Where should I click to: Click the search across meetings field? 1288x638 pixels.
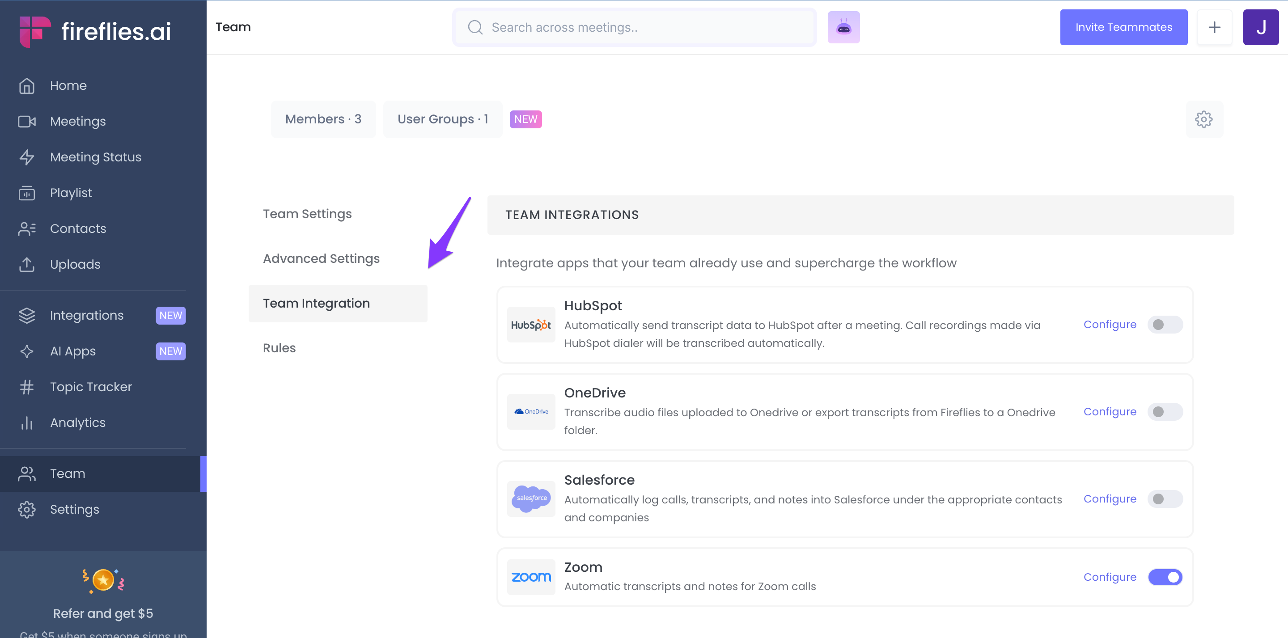[634, 27]
